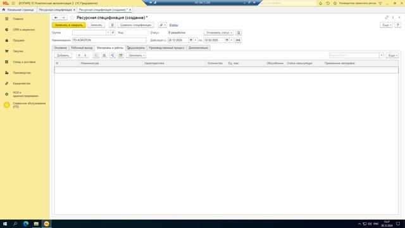
Task: Open Закупки section in sidebar
Action: pos(18,51)
